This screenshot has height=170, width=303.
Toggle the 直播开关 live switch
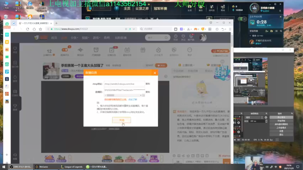pyautogui.click(x=64, y=50)
